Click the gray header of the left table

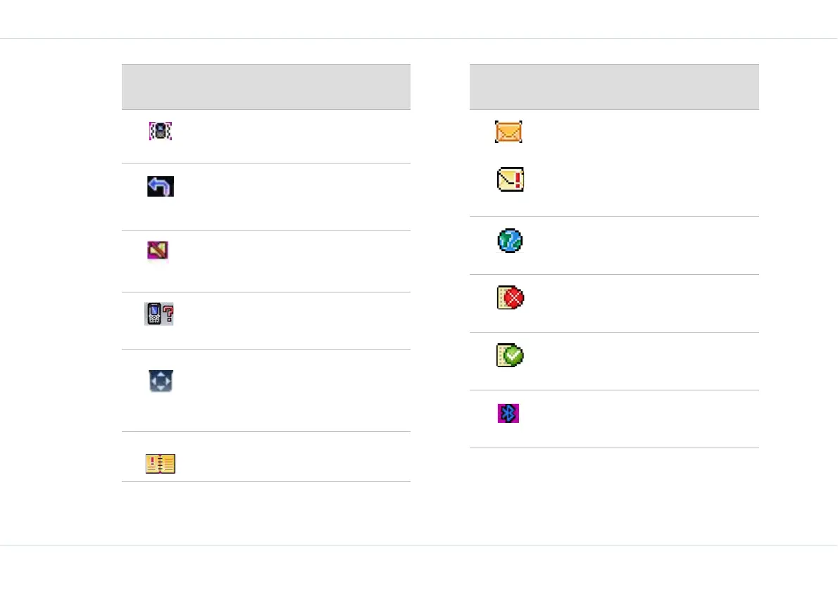[x=266, y=87]
